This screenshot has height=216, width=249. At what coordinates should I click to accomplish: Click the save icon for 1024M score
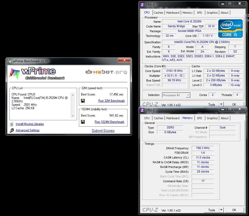(x=83, y=122)
